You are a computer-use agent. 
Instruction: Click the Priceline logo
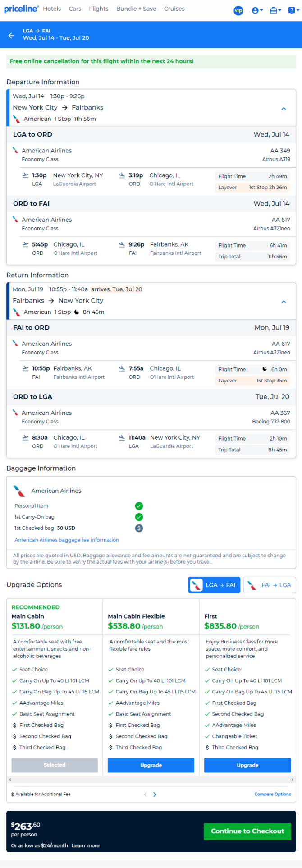[21, 9]
